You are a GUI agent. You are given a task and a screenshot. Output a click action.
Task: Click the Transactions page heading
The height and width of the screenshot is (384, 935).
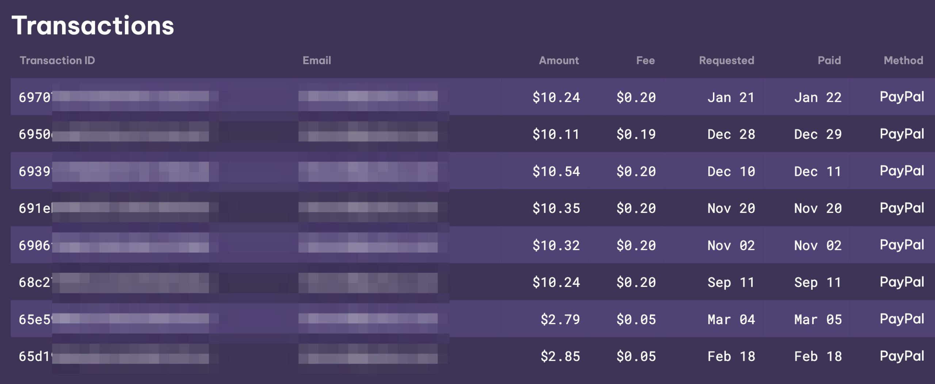coord(93,26)
